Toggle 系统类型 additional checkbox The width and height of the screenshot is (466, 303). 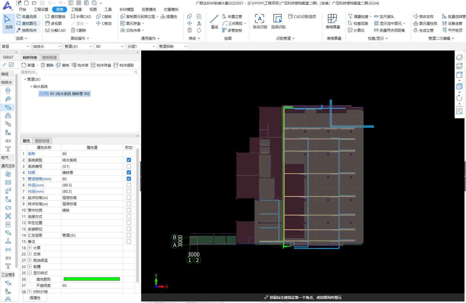(129, 160)
